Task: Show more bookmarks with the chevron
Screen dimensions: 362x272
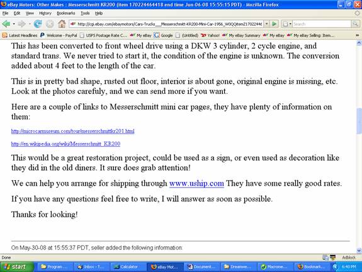Action: point(357,35)
